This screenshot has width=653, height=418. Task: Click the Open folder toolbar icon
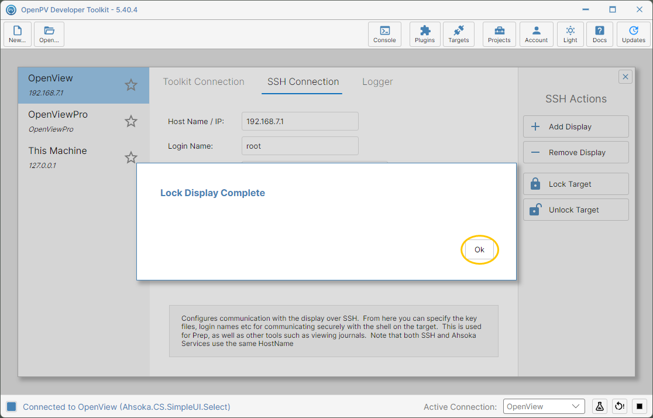(x=49, y=34)
